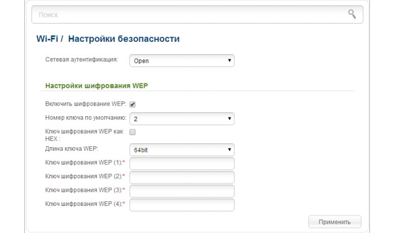Enable the WEP key as HEX checkbox
Screen dimensions: 396x233
click(132, 132)
